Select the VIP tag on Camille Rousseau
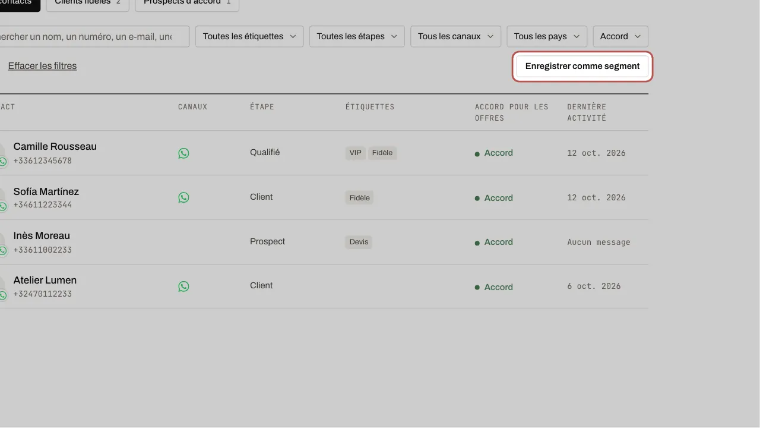Viewport: 760px width, 428px height. [355, 153]
